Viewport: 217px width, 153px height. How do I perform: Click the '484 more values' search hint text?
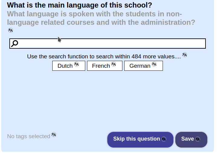(104, 57)
